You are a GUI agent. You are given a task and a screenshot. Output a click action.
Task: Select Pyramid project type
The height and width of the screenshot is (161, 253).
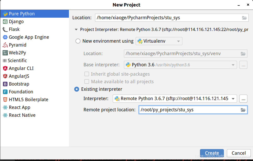pyautogui.click(x=35, y=45)
